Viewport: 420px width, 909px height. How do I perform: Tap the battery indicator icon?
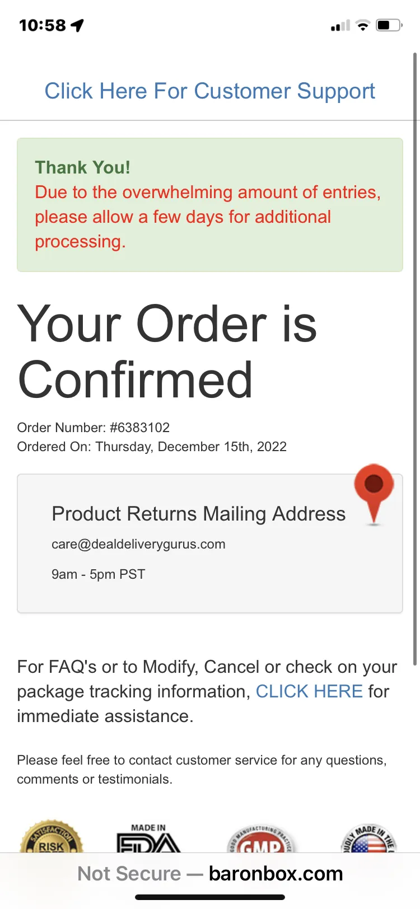coord(389,25)
